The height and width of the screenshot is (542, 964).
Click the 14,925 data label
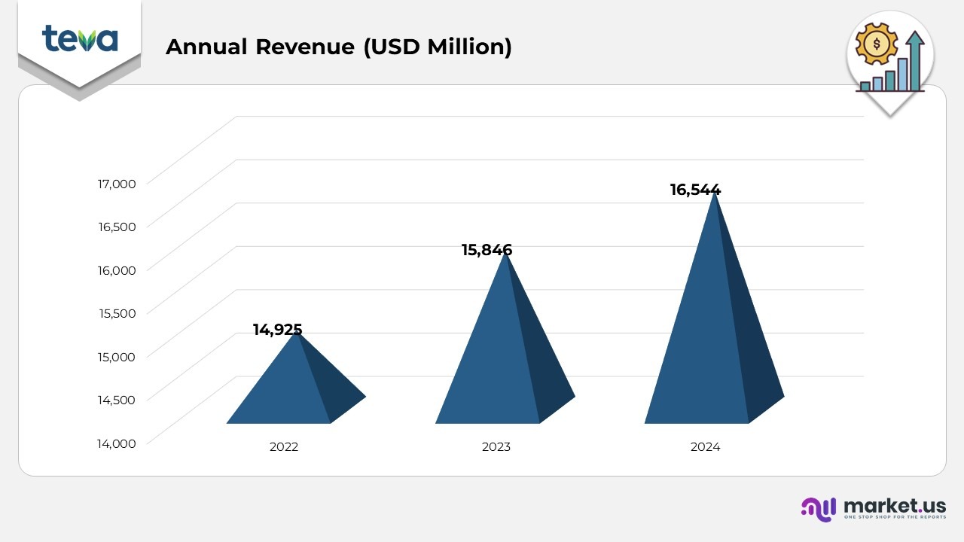click(277, 330)
